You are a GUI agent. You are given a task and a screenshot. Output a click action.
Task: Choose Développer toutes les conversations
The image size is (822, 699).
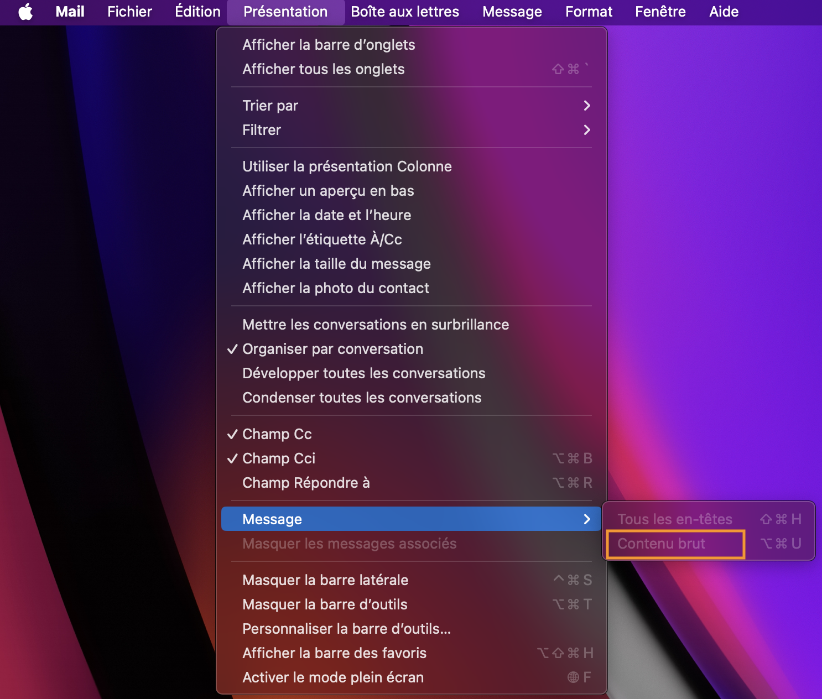click(412, 373)
